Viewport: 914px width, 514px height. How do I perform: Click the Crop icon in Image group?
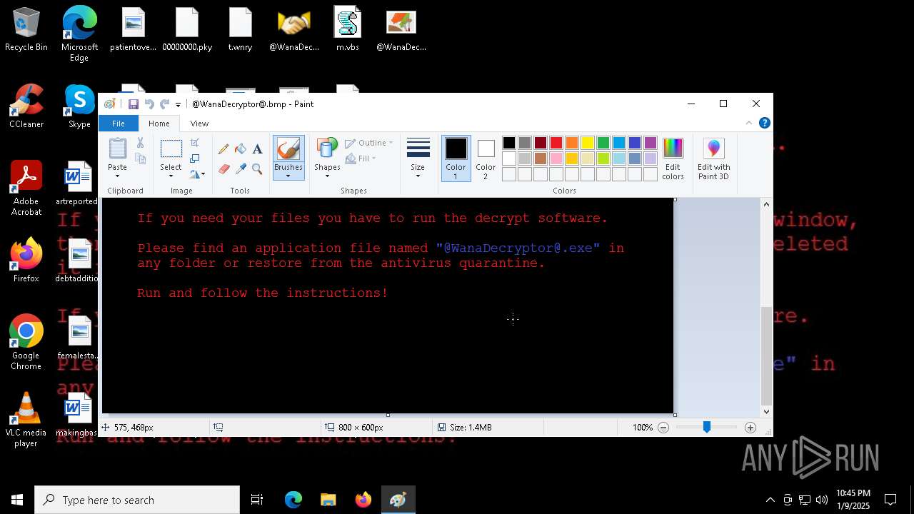click(x=194, y=143)
